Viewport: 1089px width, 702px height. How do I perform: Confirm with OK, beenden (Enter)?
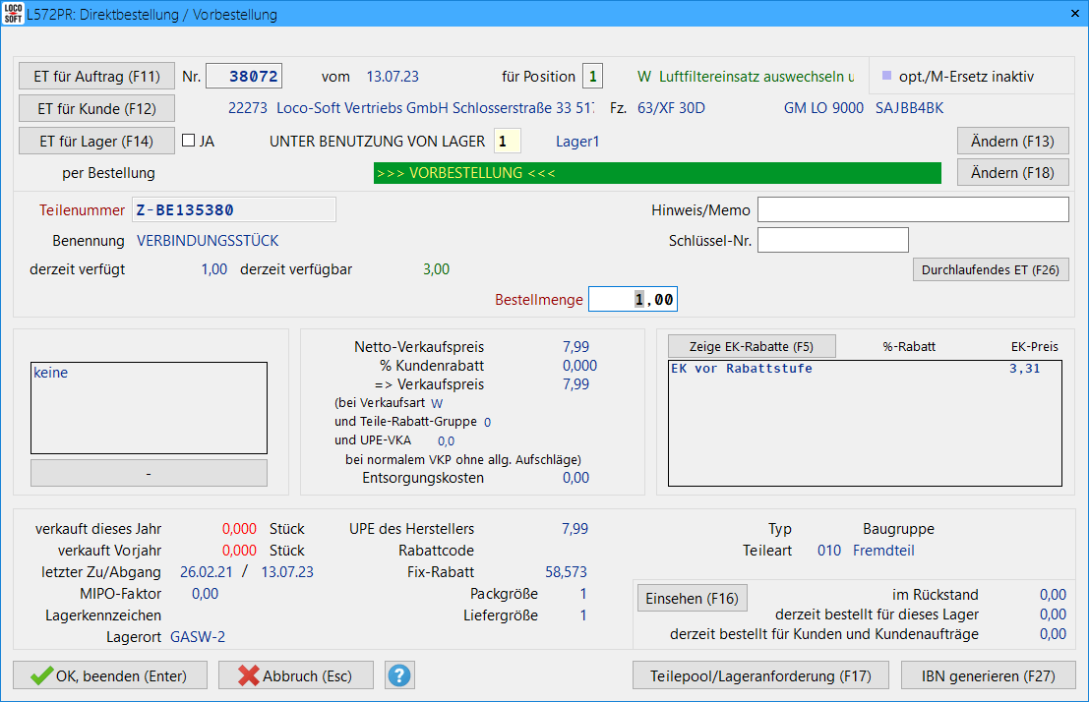click(x=110, y=675)
